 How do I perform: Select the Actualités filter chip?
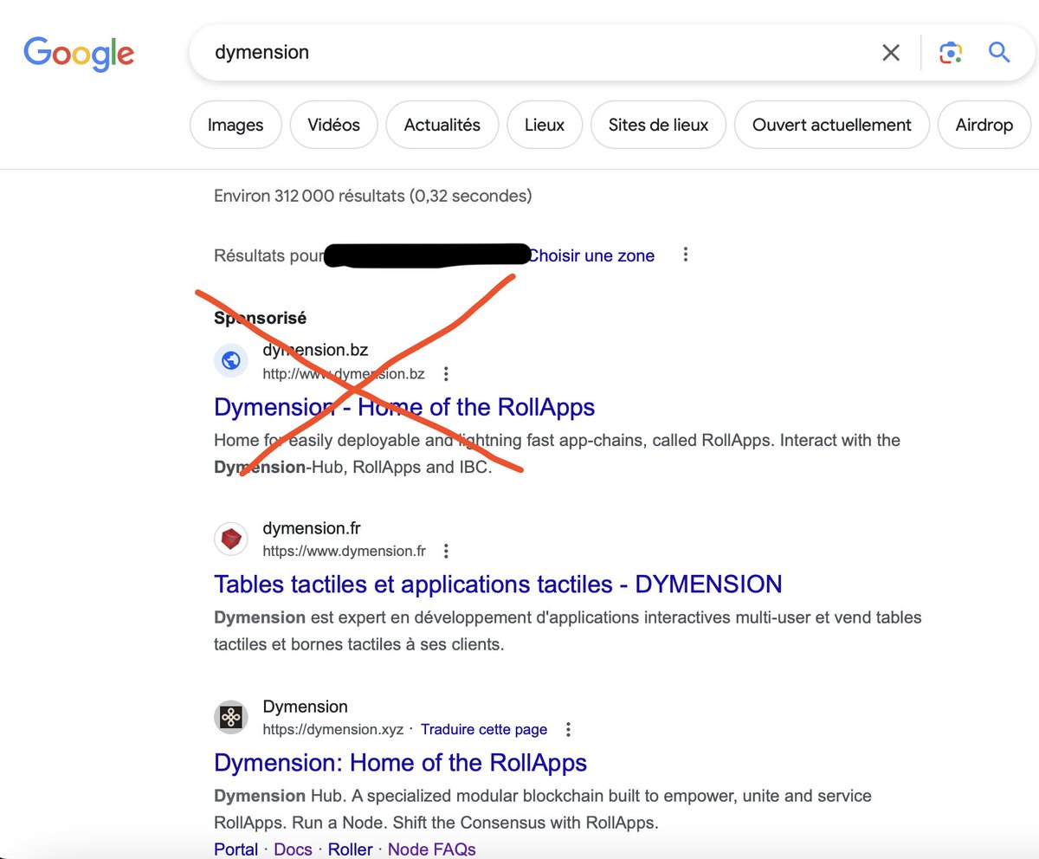tap(442, 125)
